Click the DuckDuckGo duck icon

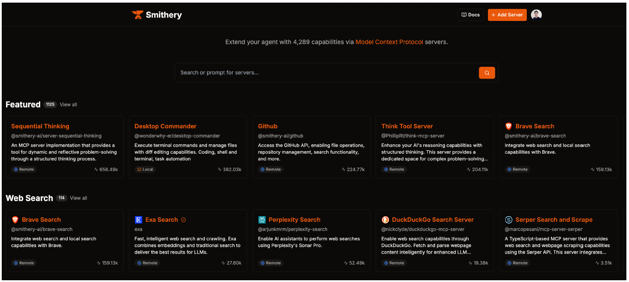(x=385, y=220)
